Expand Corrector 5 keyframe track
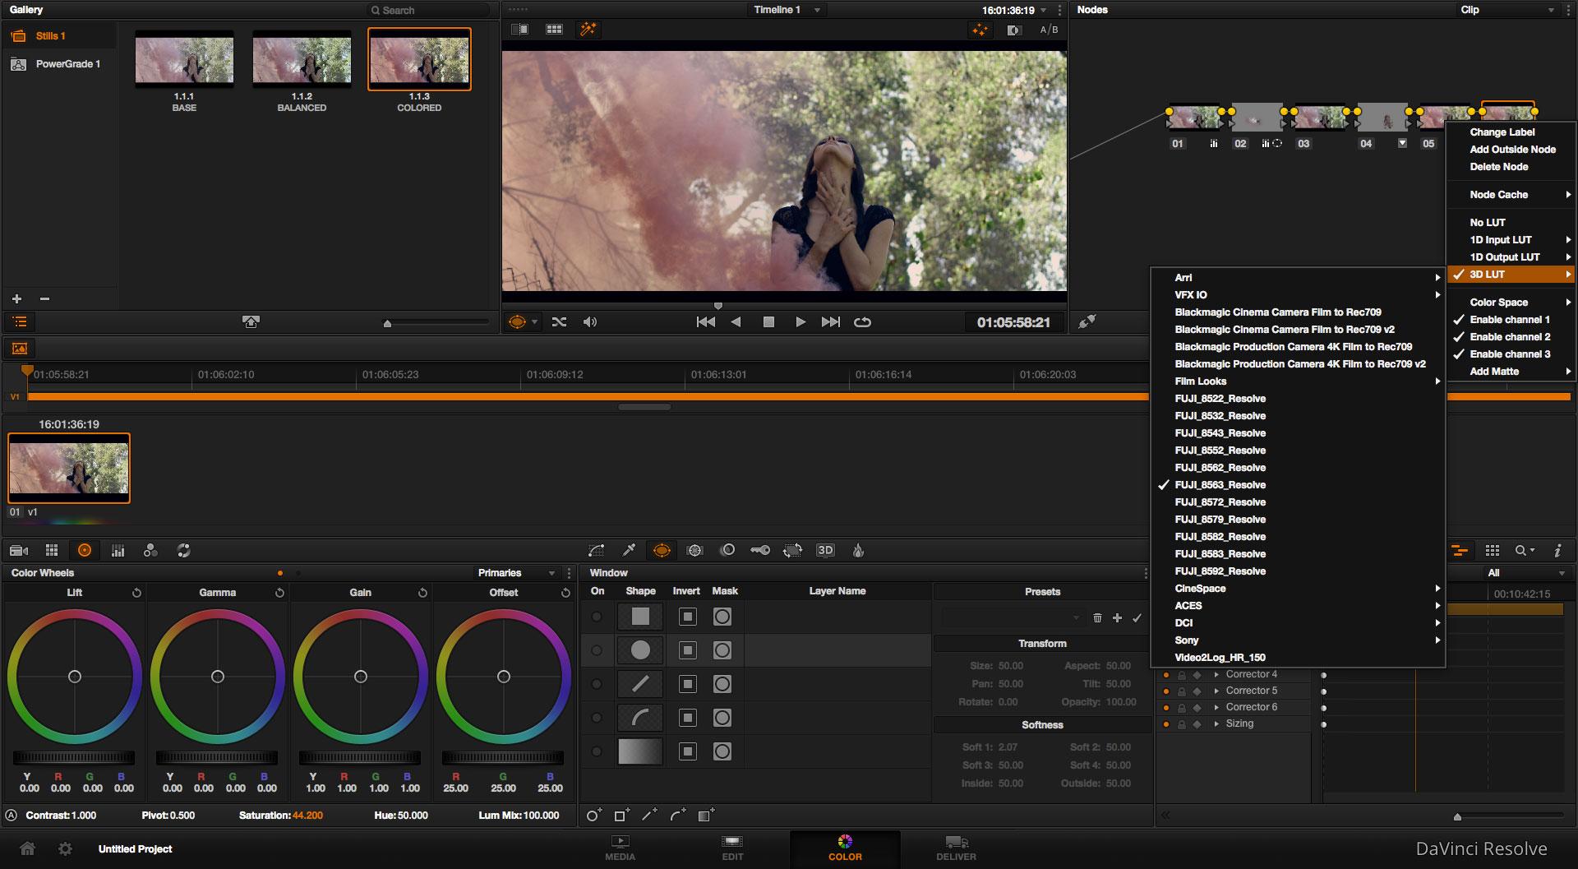This screenshot has width=1578, height=869. tap(1216, 691)
